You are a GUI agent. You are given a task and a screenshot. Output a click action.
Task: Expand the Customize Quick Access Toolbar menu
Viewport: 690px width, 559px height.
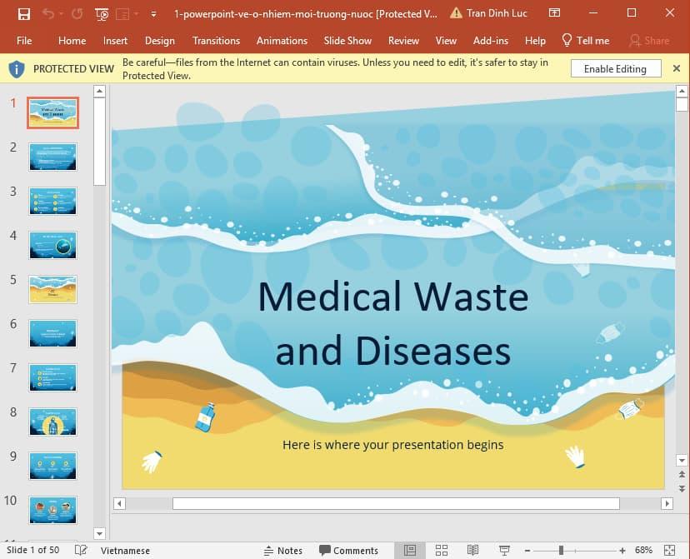pos(152,14)
